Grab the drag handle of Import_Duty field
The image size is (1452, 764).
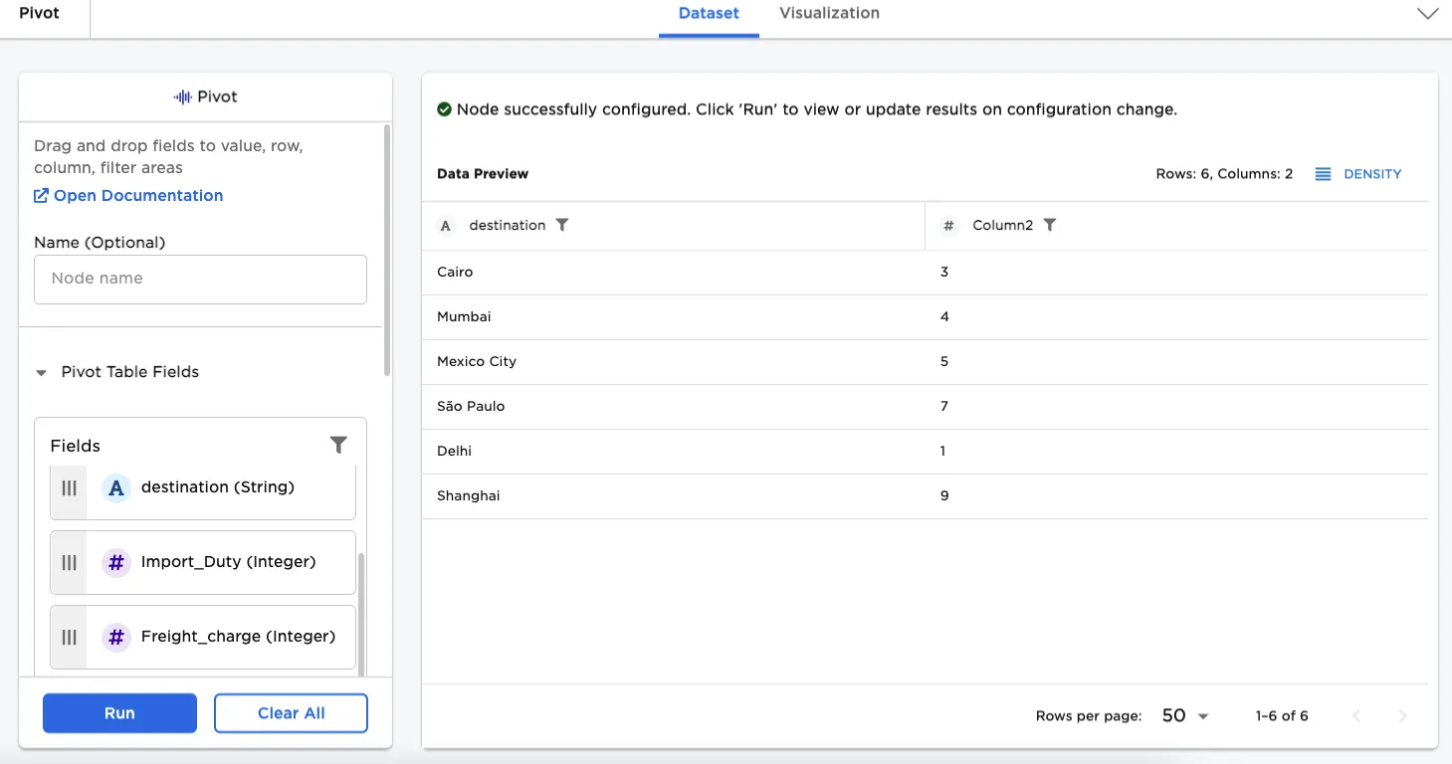(x=69, y=562)
